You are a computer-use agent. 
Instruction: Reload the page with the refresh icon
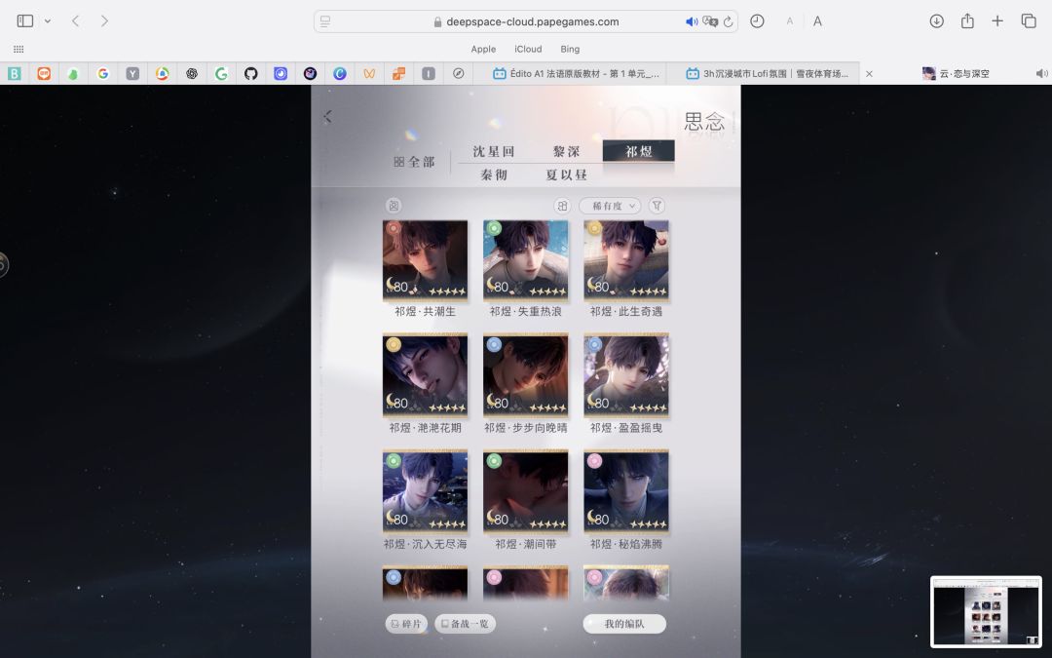tap(728, 21)
